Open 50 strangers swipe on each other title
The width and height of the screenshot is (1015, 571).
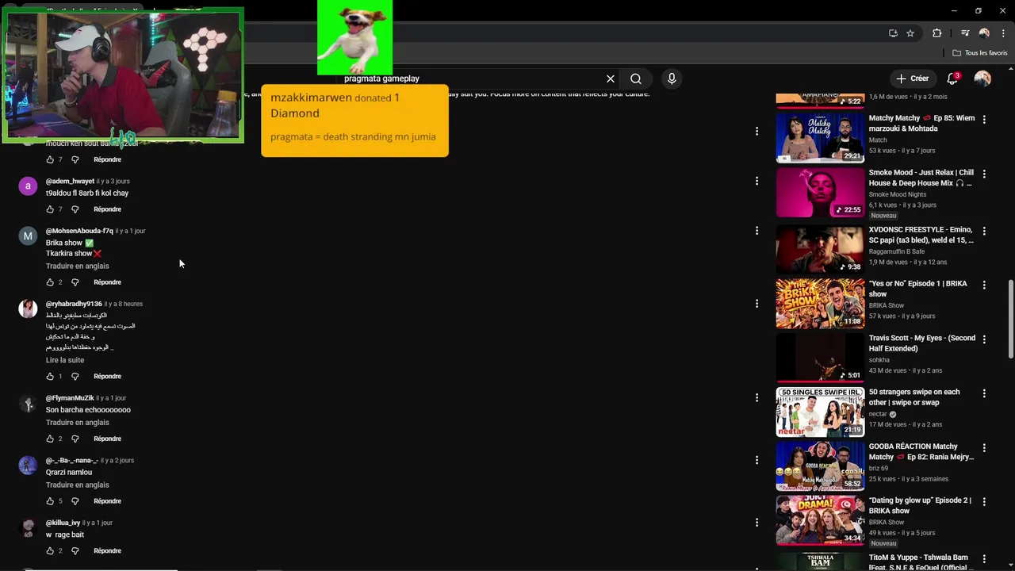[914, 397]
